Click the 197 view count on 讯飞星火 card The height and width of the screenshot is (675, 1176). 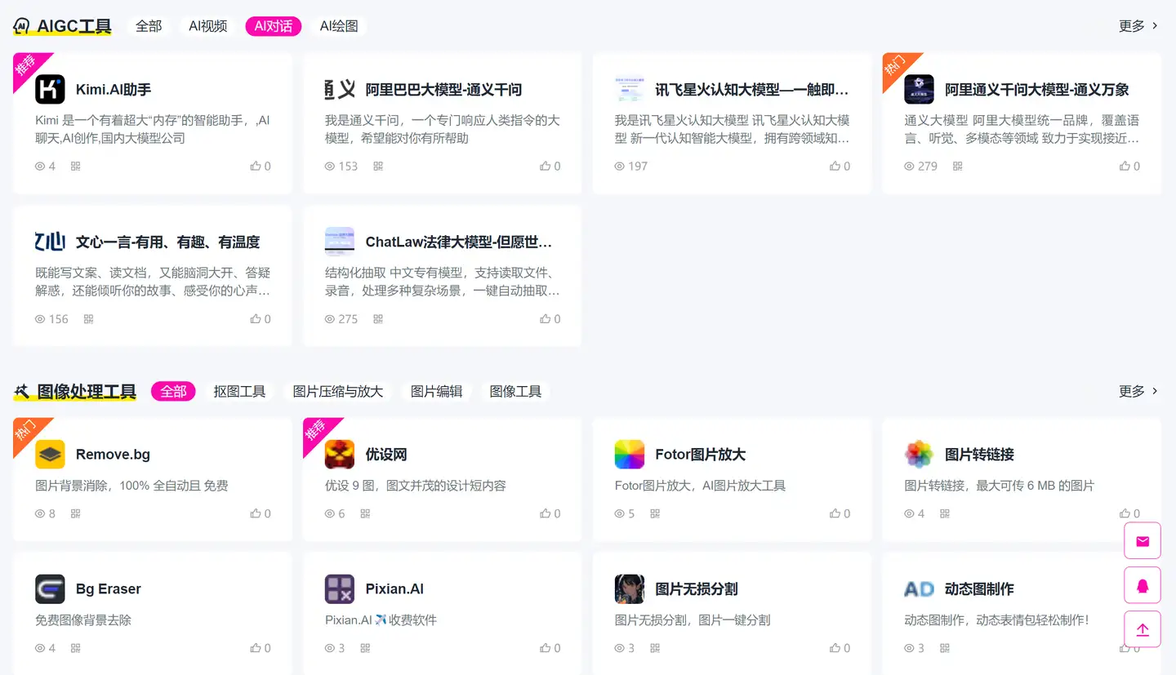pos(631,166)
